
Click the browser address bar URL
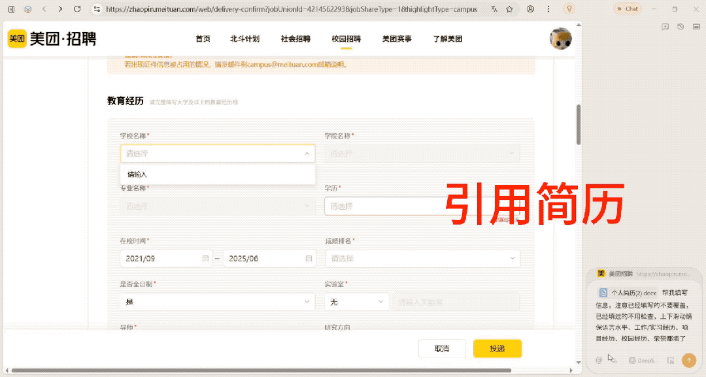coord(292,9)
